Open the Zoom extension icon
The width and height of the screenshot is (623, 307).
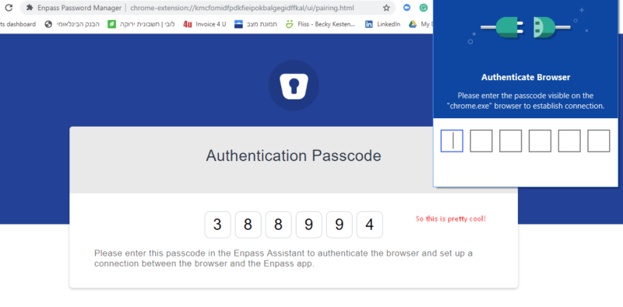407,8
